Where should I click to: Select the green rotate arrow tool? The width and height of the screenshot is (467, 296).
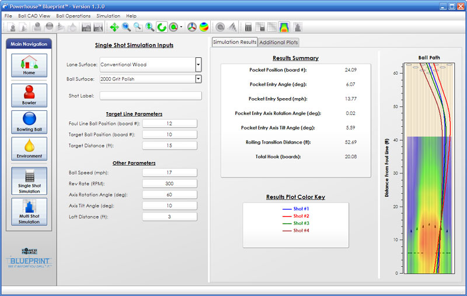tap(162, 27)
